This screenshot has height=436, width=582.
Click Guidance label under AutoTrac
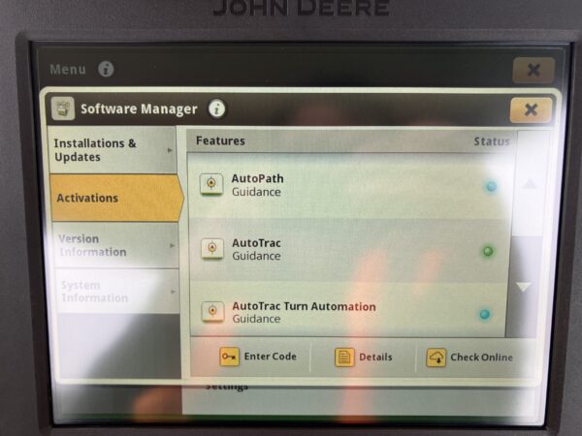point(256,256)
